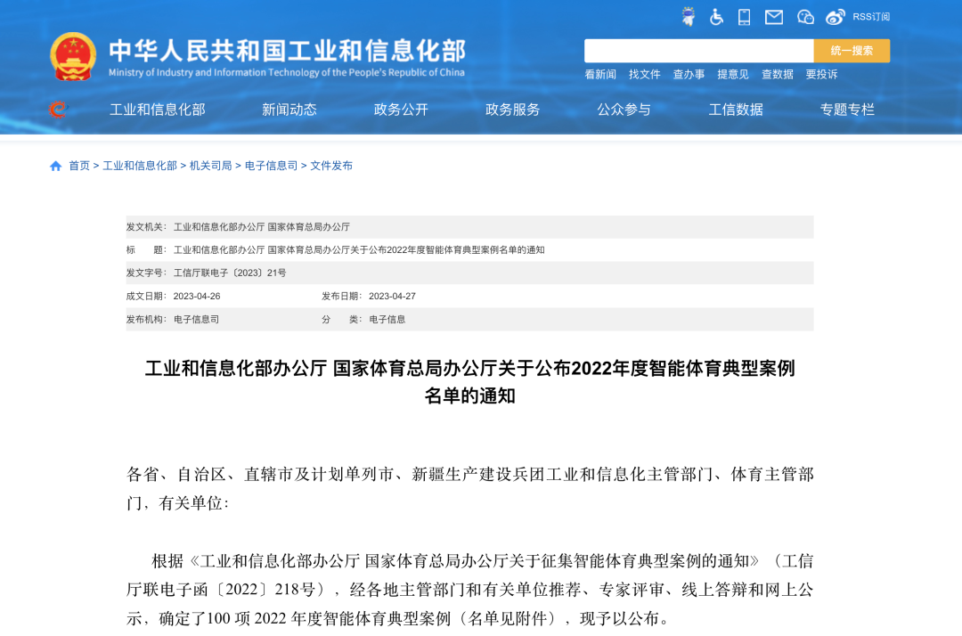Screen dimensions: 962x636
Task: Focus the site search input field
Action: 698,51
